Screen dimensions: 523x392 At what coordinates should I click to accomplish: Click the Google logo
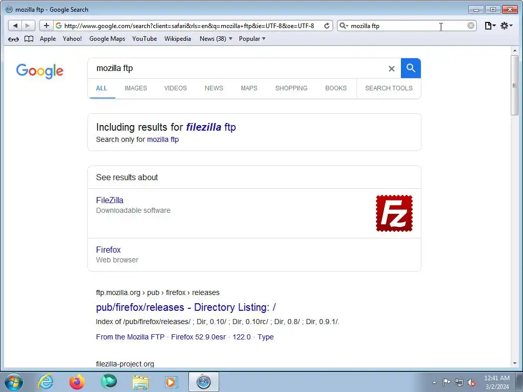[40, 70]
